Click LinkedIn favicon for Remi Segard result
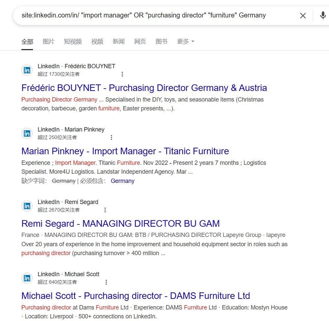Viewport: 329px width, 321px height. point(27,206)
